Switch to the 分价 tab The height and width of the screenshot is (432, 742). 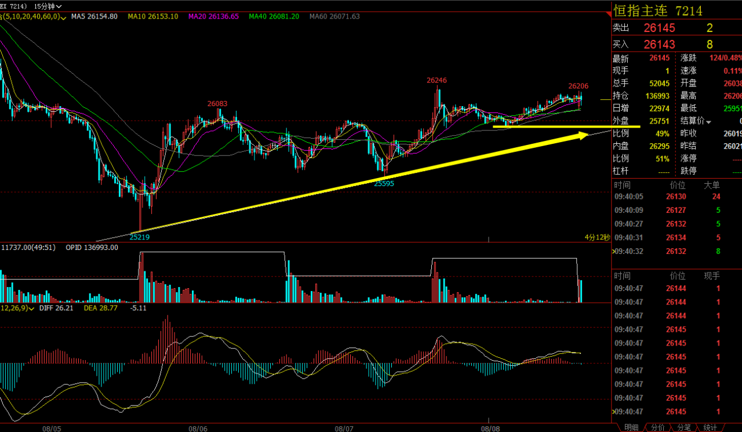tap(657, 427)
